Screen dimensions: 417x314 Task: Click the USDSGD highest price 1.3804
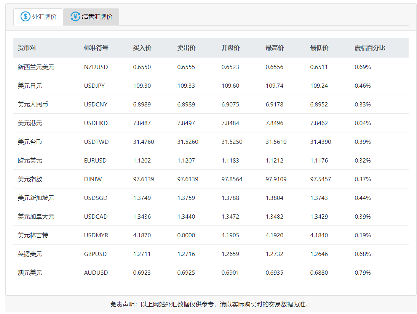coord(275,198)
